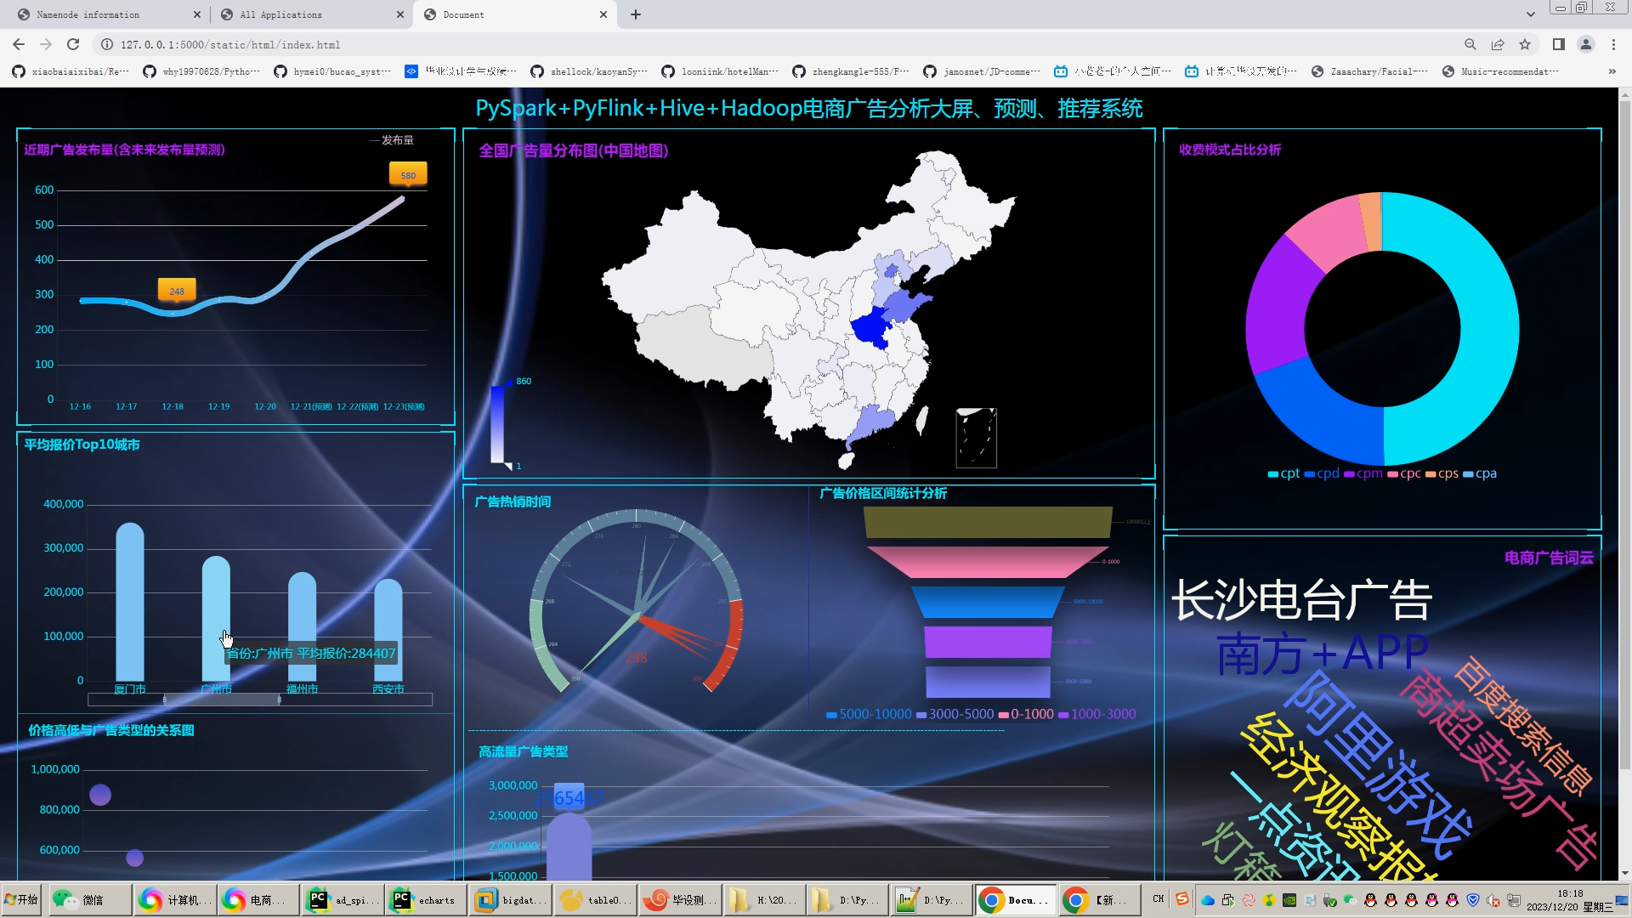Image resolution: width=1632 pixels, height=918 pixels.
Task: Open the Chrome three-dot menu
Action: click(x=1613, y=44)
